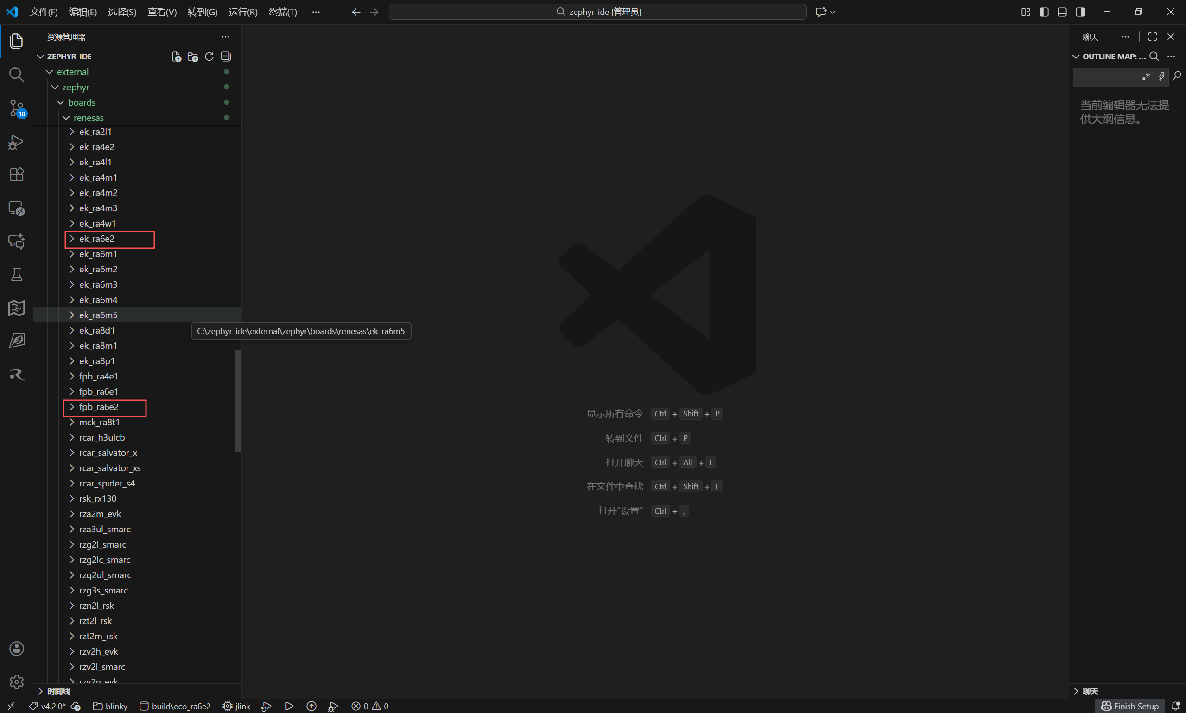The image size is (1186, 713).
Task: Click the New File icon in explorer header
Action: tap(177, 57)
